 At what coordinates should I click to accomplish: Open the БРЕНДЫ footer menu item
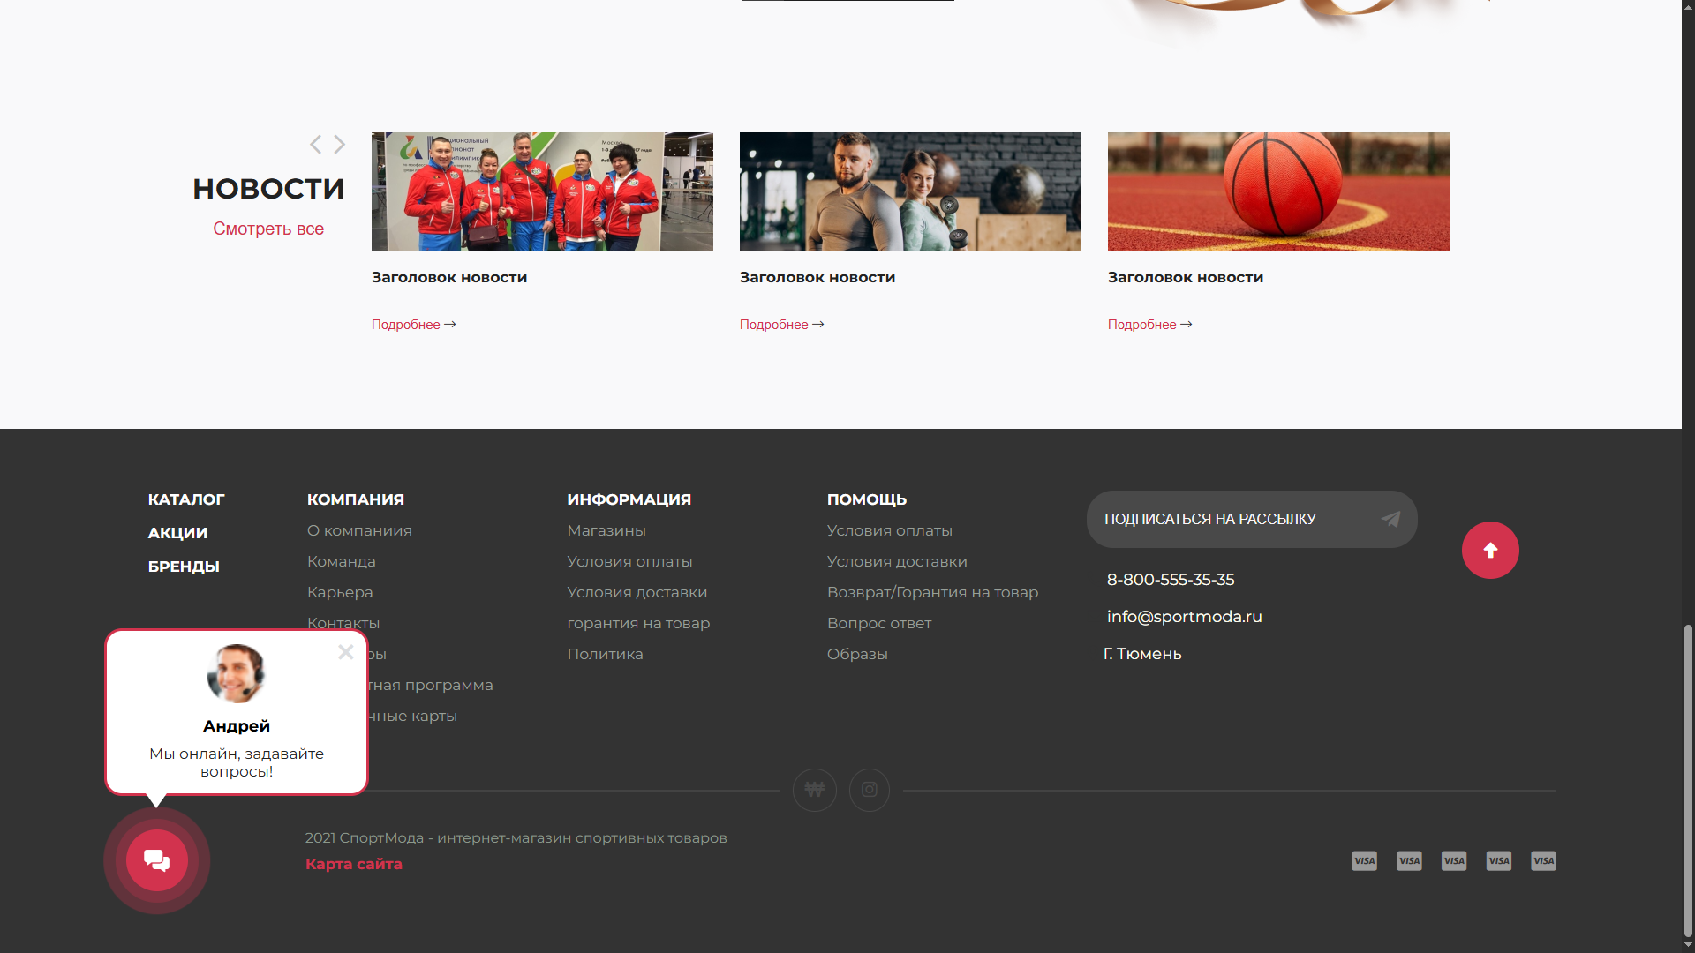[184, 567]
